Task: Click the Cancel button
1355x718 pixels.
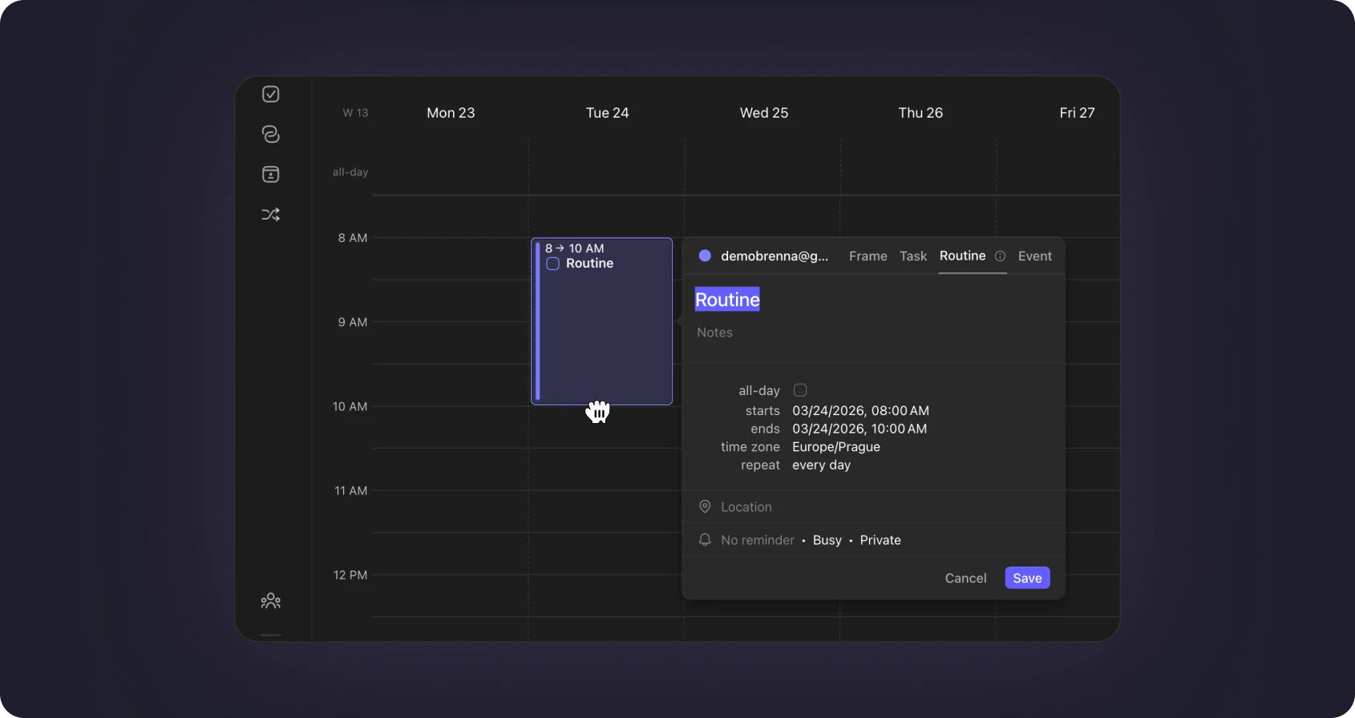Action: tap(965, 578)
